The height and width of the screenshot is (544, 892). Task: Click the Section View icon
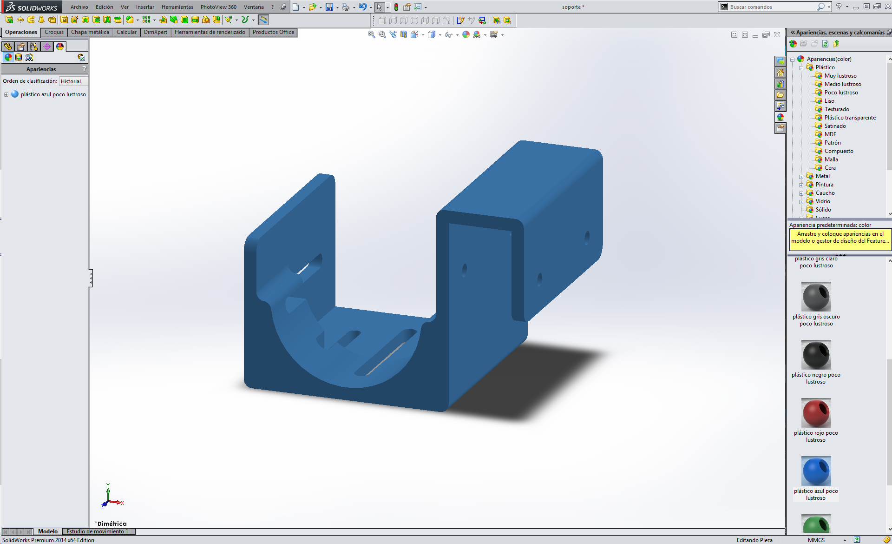pos(404,34)
